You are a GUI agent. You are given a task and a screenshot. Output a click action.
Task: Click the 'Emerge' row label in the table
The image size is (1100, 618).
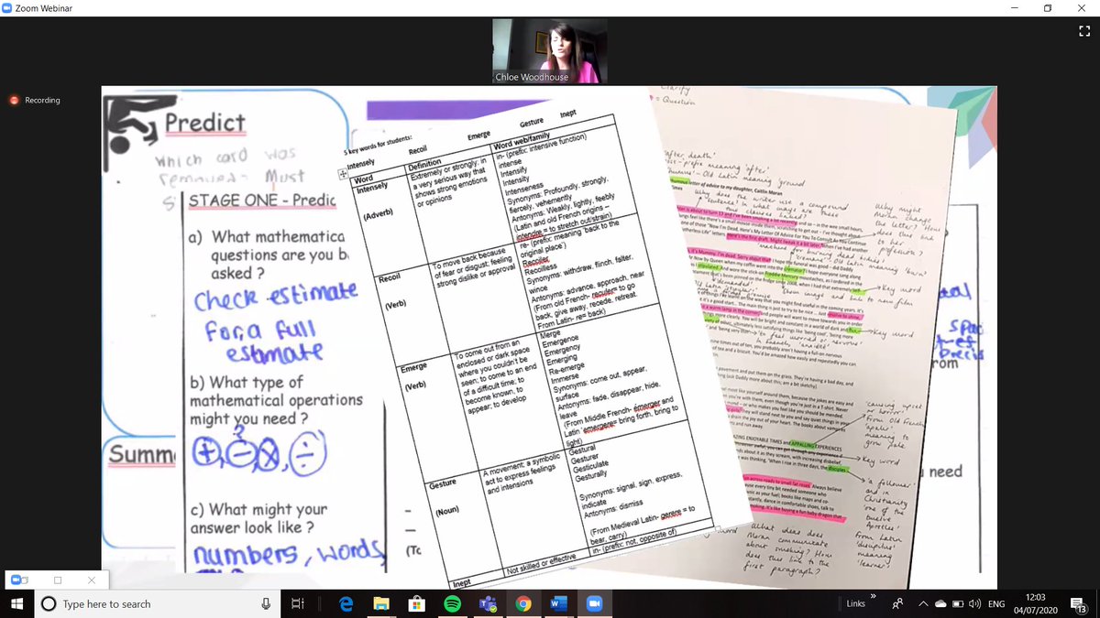click(414, 368)
